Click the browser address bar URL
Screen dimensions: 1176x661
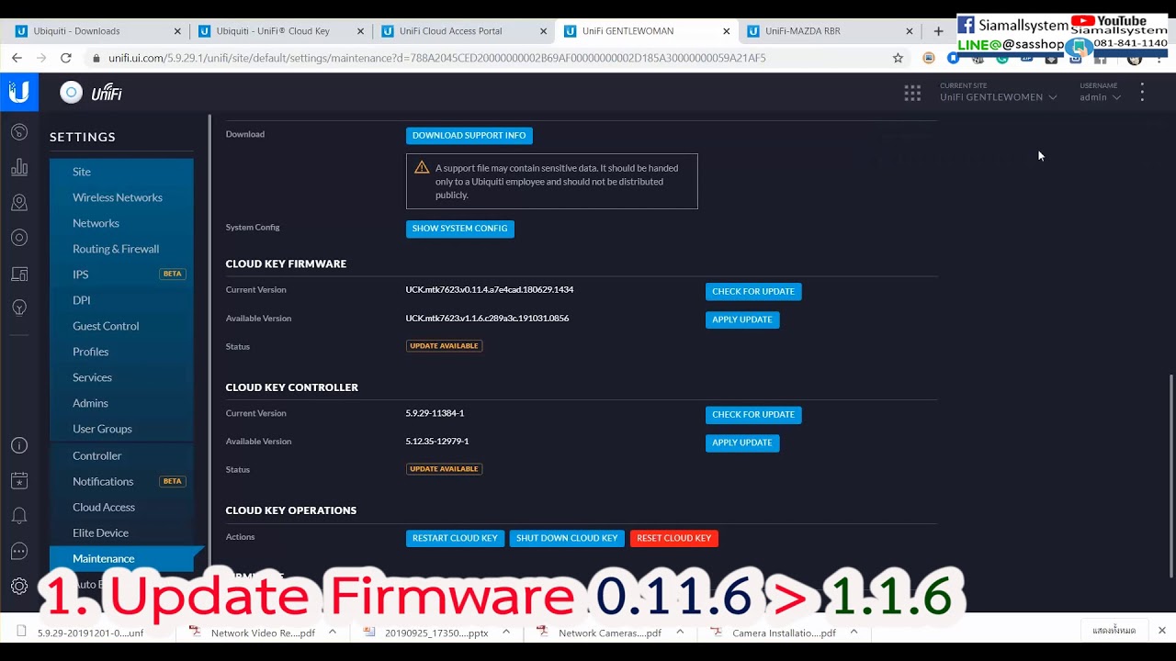click(x=437, y=58)
